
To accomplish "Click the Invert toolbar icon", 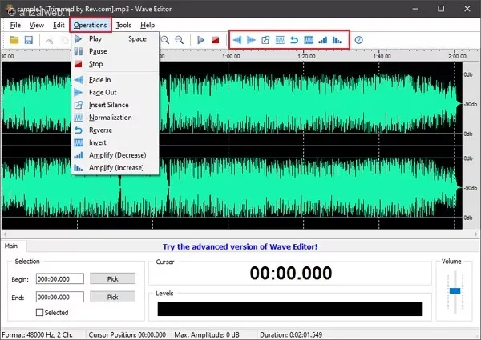I will [309, 40].
